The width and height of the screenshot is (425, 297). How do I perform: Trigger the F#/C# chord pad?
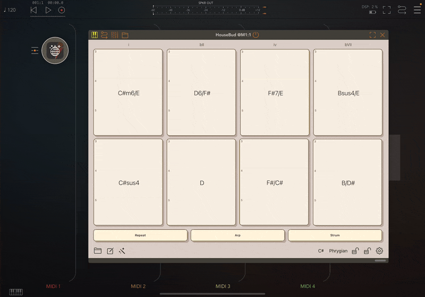coord(274,182)
